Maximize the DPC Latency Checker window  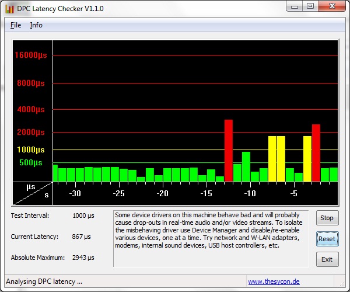pyautogui.click(x=310, y=6)
